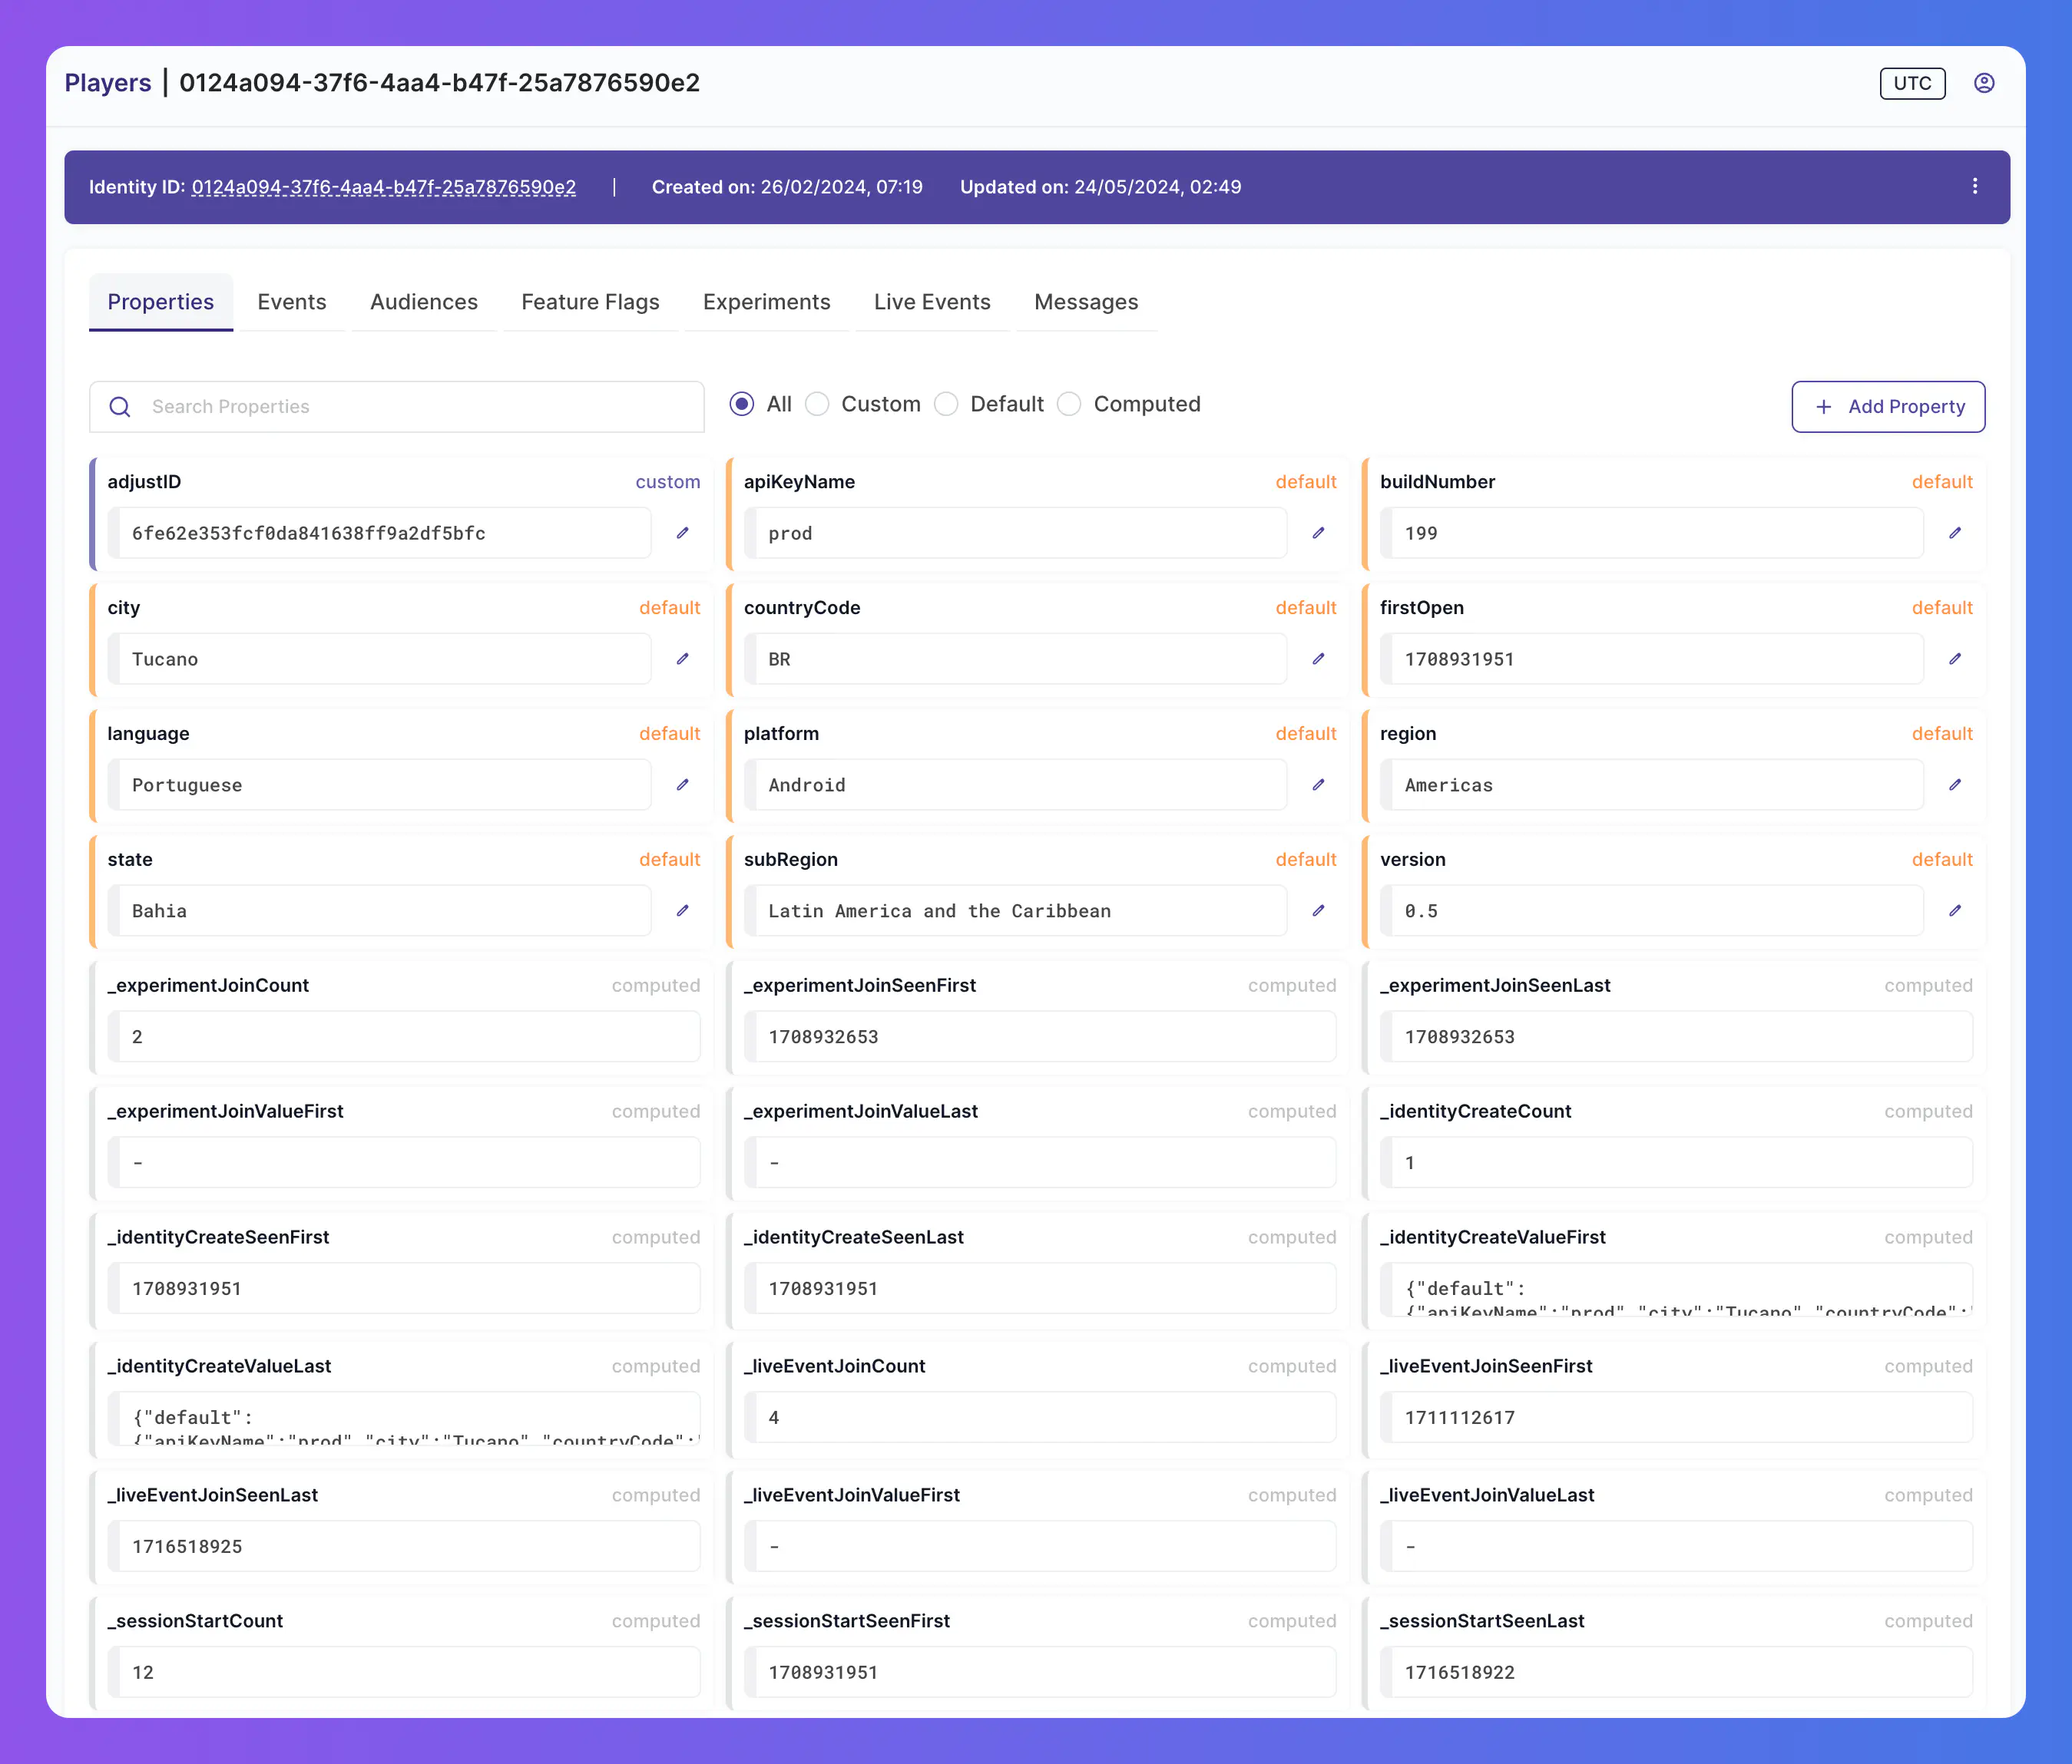This screenshot has width=2072, height=1764.
Task: Open the Events tab
Action: click(290, 301)
